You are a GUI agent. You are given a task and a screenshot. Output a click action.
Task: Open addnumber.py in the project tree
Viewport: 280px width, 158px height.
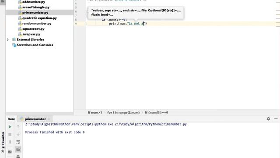click(34, 2)
